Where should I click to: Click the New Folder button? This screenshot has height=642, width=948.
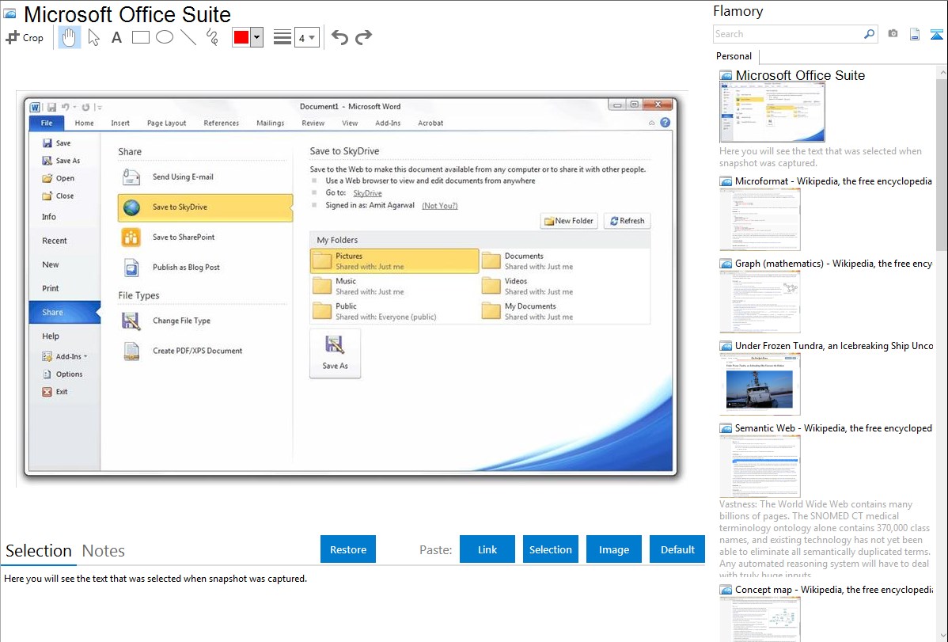point(569,221)
